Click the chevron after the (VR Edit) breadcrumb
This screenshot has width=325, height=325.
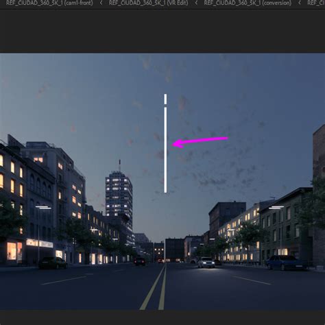[196, 3]
